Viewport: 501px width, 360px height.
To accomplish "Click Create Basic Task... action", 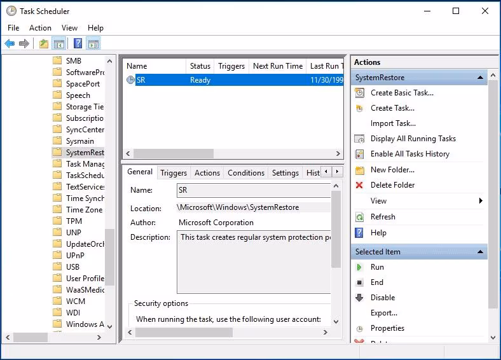I will pos(402,93).
